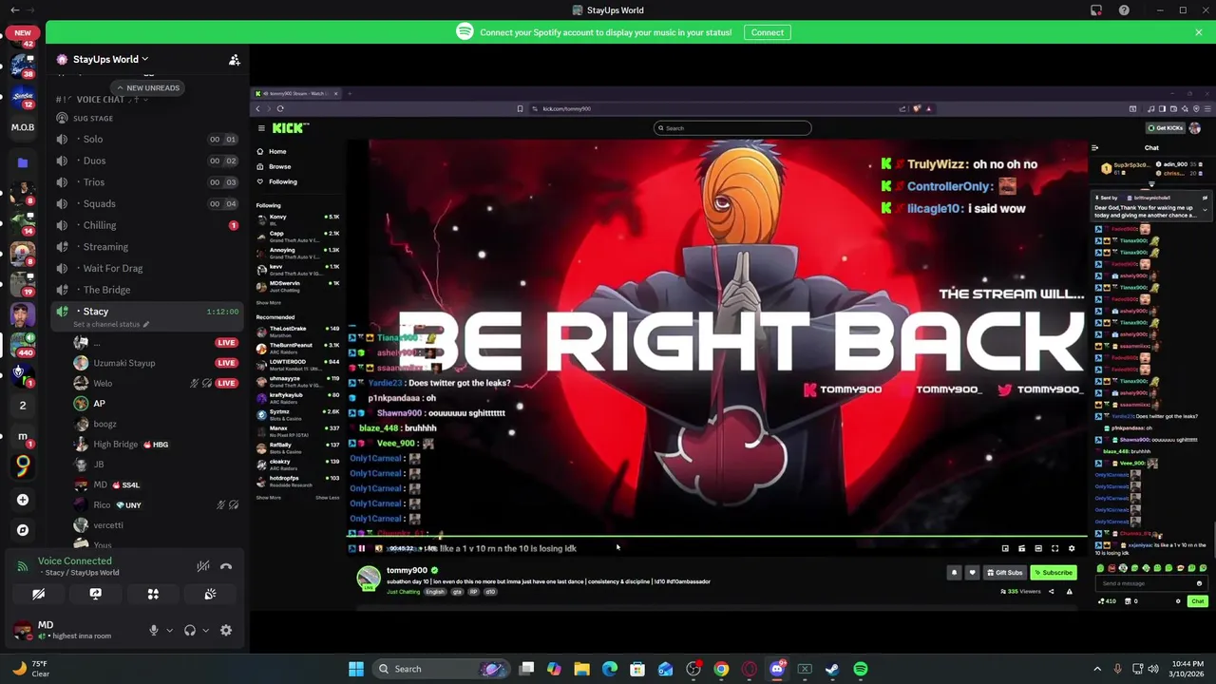The width and height of the screenshot is (1216, 684).
Task: Open Discord inbox icon in title bar
Action: tap(1096, 10)
